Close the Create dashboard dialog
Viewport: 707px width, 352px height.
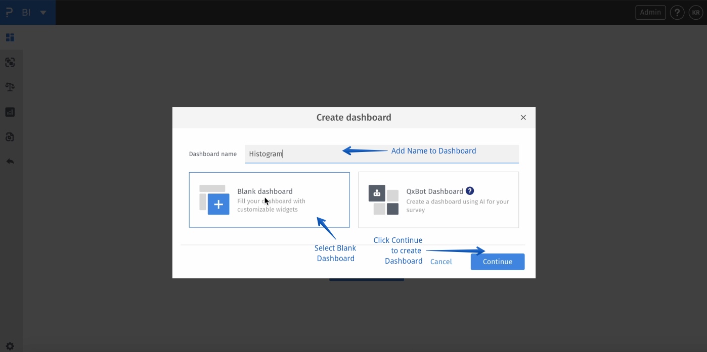[x=523, y=117]
